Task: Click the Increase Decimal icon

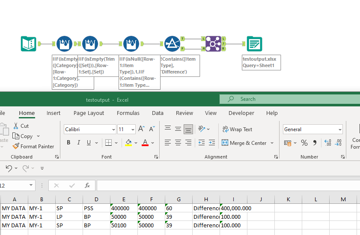Action: pos(327,143)
